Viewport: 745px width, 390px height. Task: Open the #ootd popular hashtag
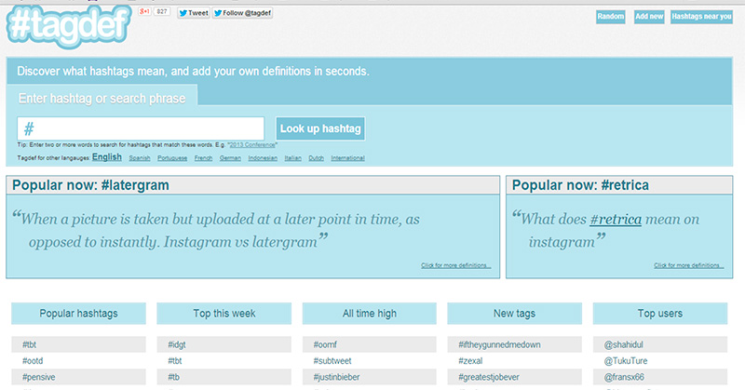pyautogui.click(x=34, y=360)
